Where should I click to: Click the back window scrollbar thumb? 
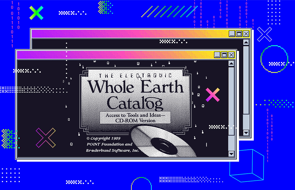point(246,80)
